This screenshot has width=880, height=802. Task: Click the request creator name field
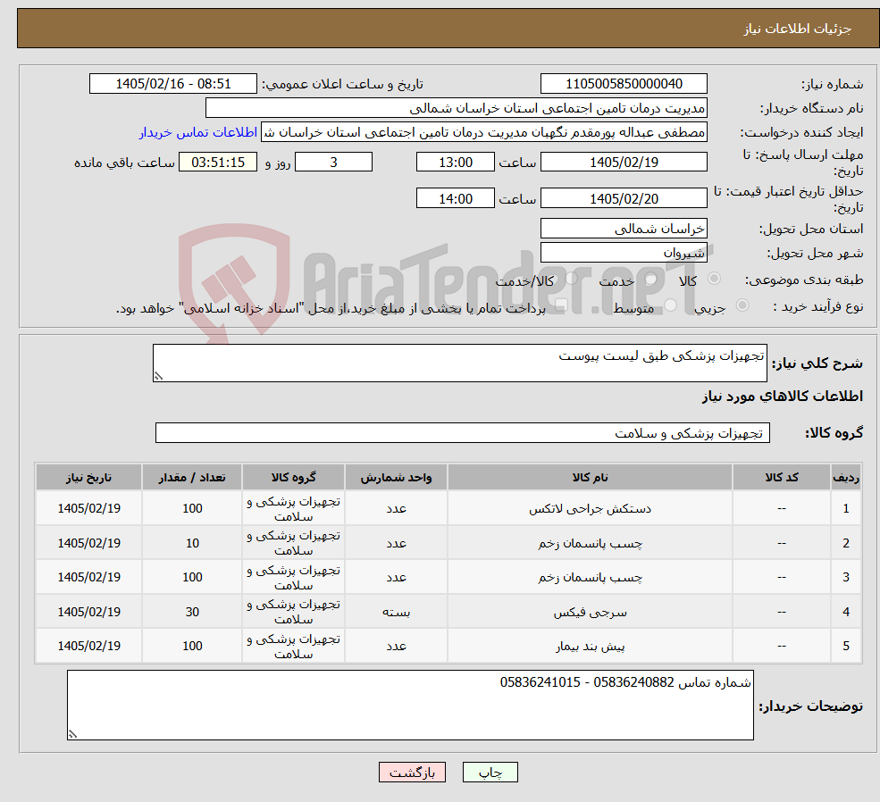483,132
